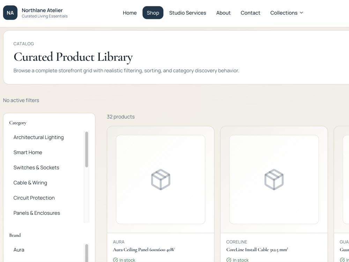Screen dimensions: 349x262
Task: Click the No active filters text
Action: (x=21, y=100)
